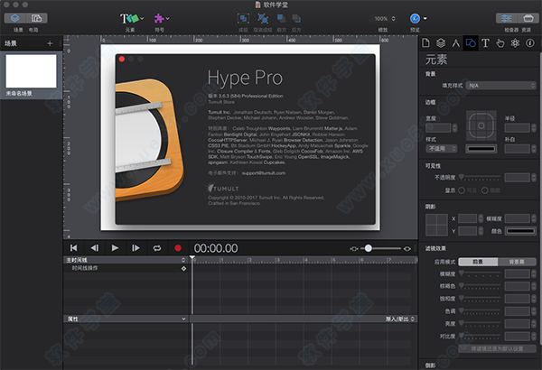Open the Typography T inspector tab
This screenshot has height=370, width=542.
[485, 43]
